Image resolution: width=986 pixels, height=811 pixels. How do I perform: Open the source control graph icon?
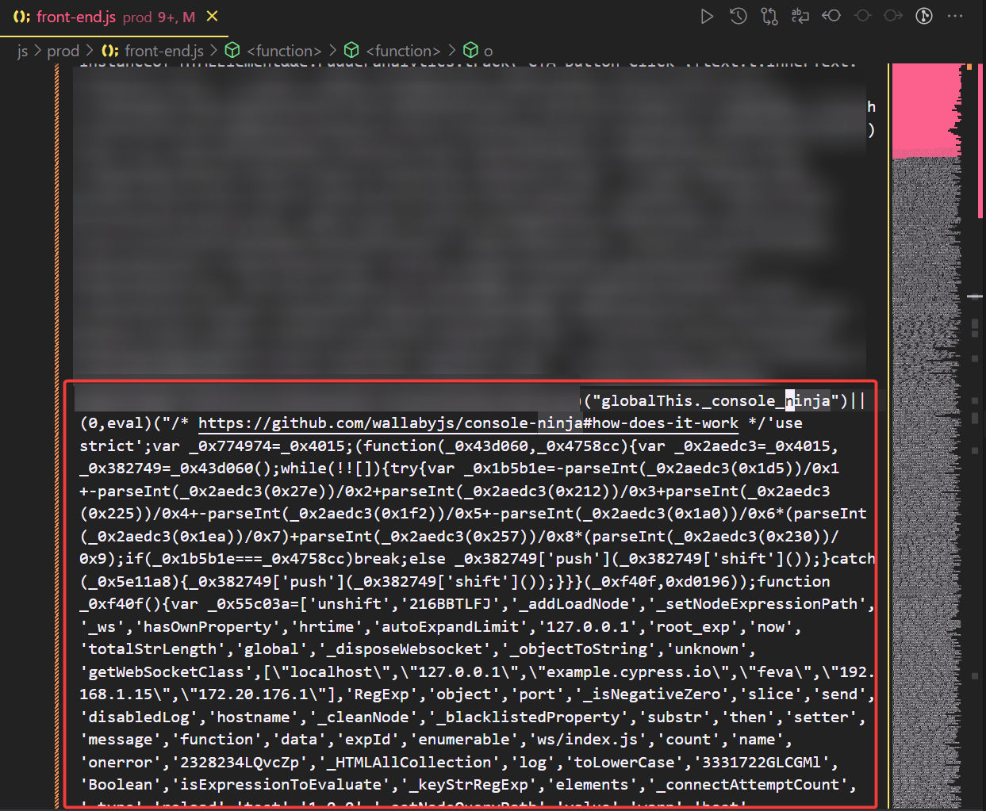(923, 16)
